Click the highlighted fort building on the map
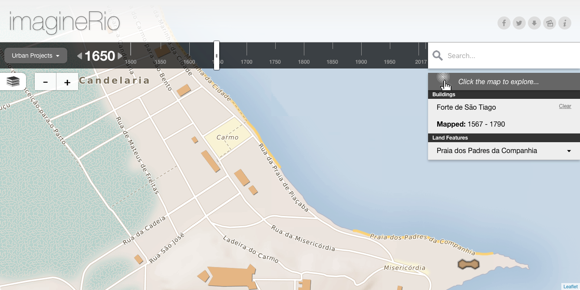580x290 pixels. click(x=468, y=264)
